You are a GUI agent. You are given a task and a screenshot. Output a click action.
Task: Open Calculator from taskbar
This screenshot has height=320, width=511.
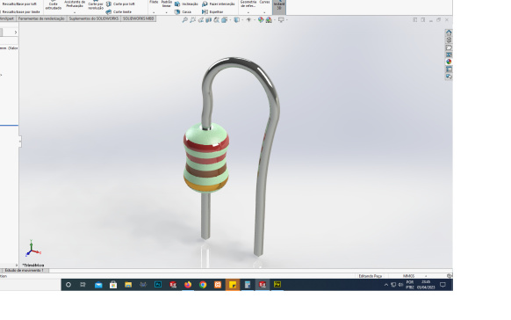248,285
